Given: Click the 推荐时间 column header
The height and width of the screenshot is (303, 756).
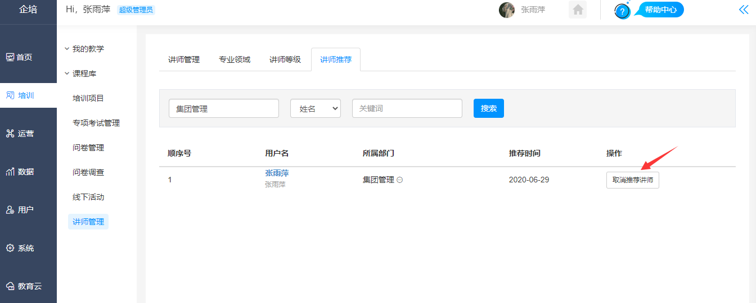Looking at the screenshot, I should point(525,153).
